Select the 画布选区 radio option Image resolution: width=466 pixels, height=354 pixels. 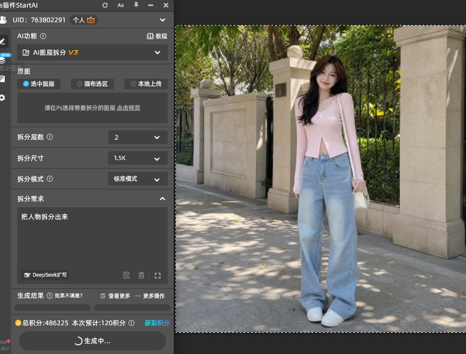(x=93, y=84)
